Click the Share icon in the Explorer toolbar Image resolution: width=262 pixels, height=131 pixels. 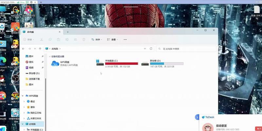pyautogui.click(x=75, y=40)
